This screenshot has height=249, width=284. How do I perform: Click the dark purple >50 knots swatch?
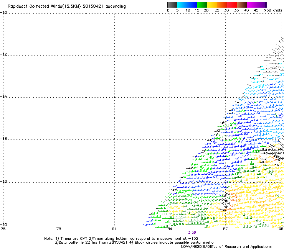pos(266,5)
